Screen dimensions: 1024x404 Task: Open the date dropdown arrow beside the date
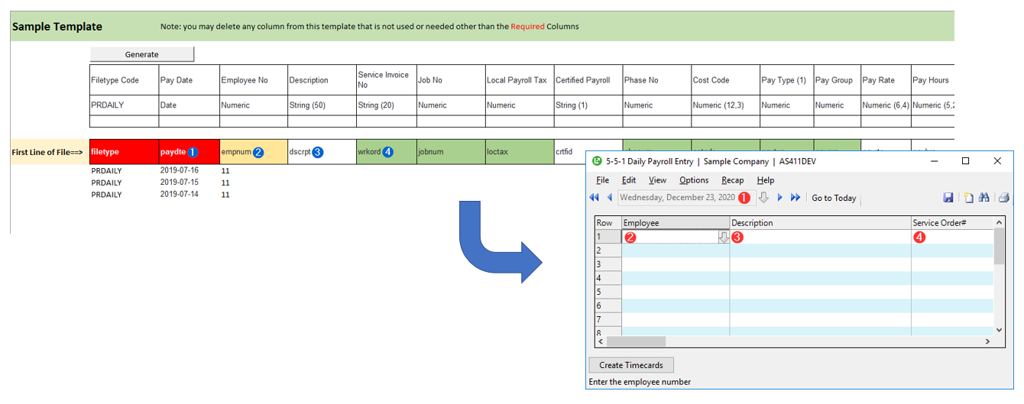763,198
